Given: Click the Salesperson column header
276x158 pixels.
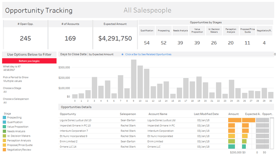Looking at the screenshot, I should point(128,114).
